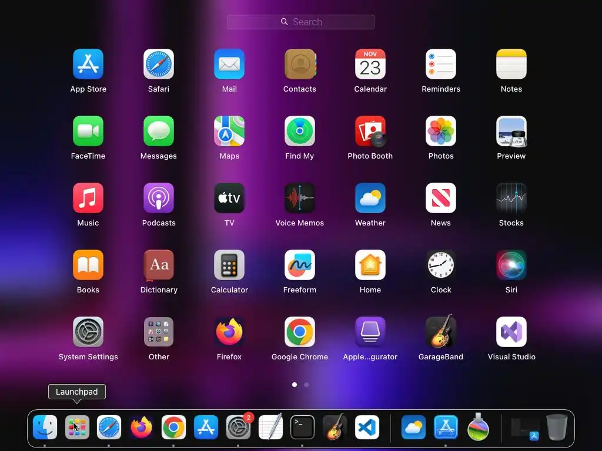Viewport: 602px width, 451px height.
Task: Open the Trash in the Dock
Action: [557, 427]
